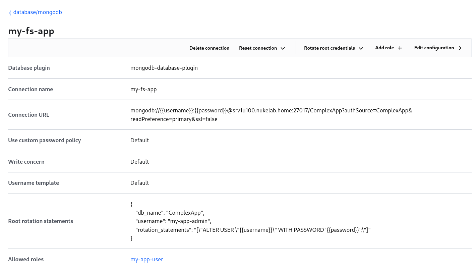Click the plus icon beside Add role
Screen dimensions: 475x266
coord(400,48)
